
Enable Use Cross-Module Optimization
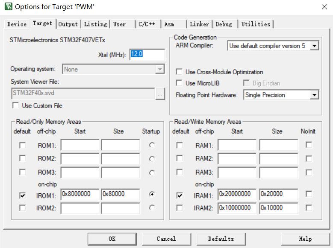179,72
